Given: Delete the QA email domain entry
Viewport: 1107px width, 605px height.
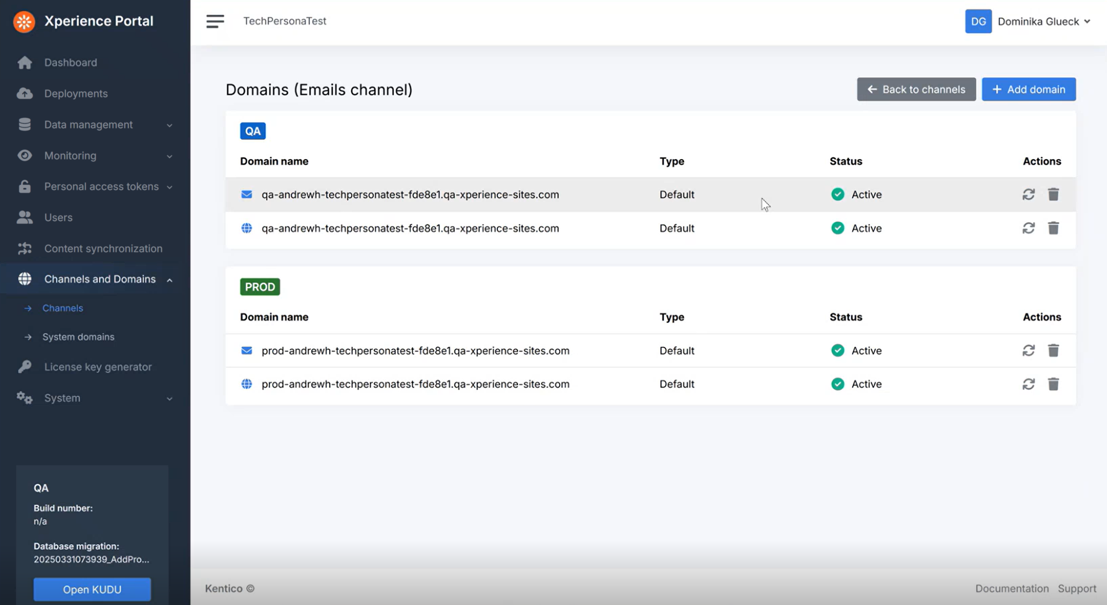Looking at the screenshot, I should pos(1053,195).
